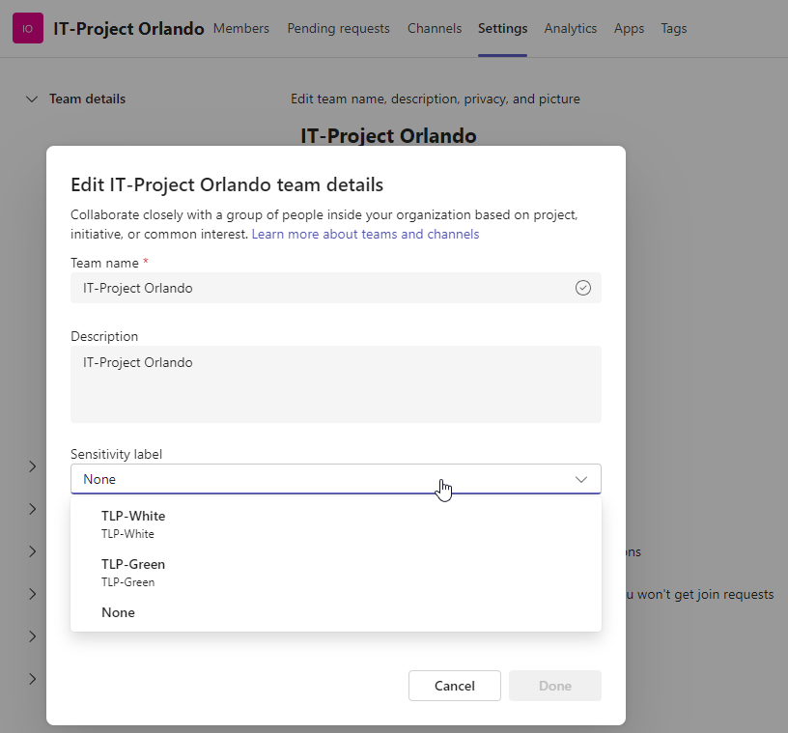The height and width of the screenshot is (733, 788).
Task: Open the Sensitivity label dropdown chevron
Action: pyautogui.click(x=581, y=478)
